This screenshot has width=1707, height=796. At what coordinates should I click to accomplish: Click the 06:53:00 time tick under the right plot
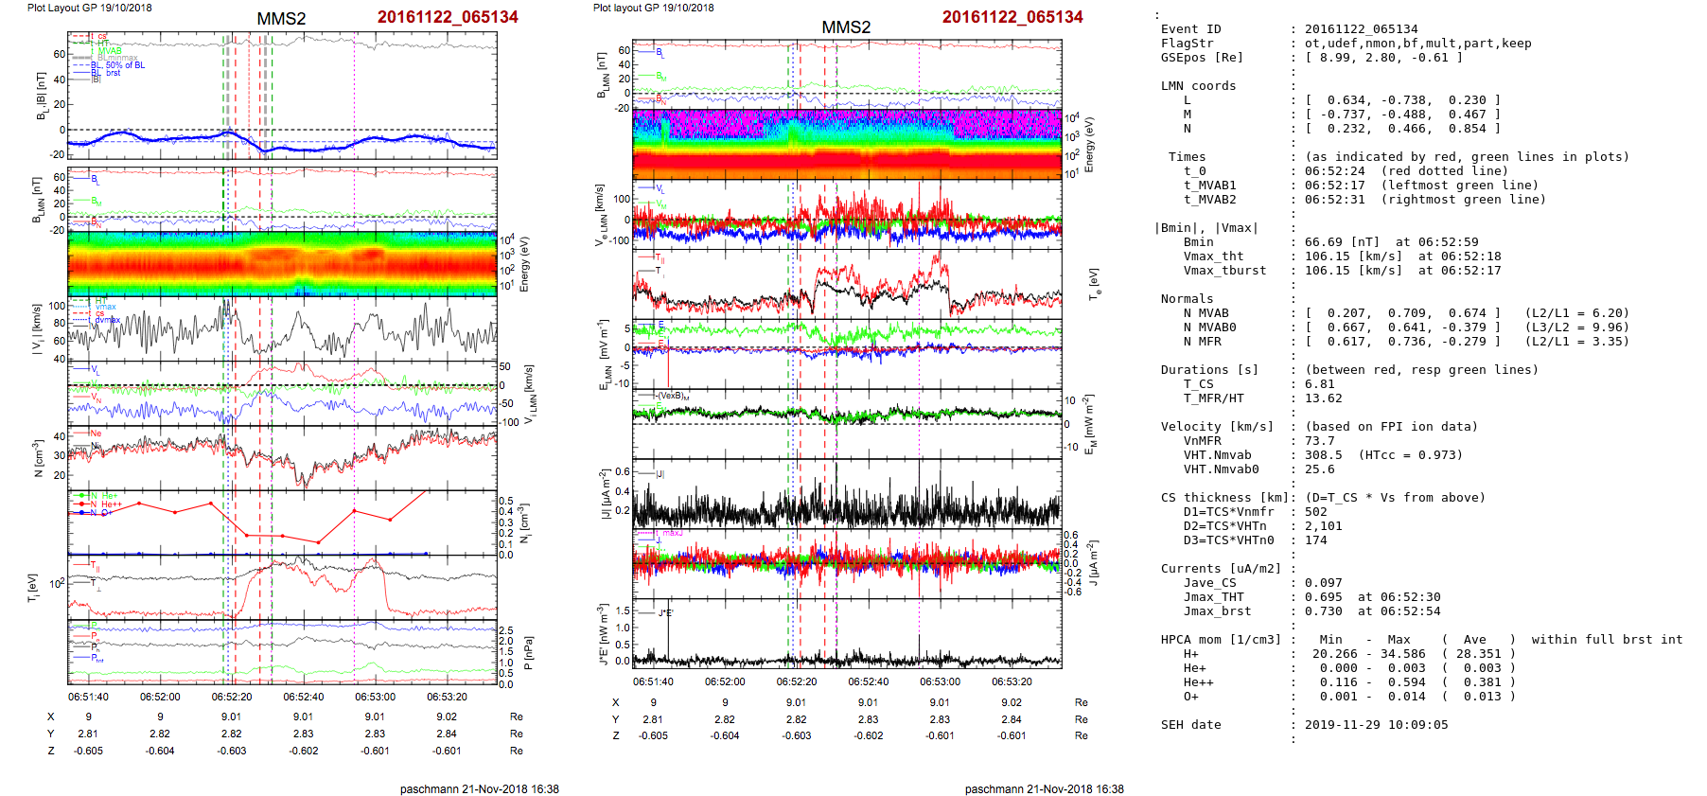coord(940,681)
